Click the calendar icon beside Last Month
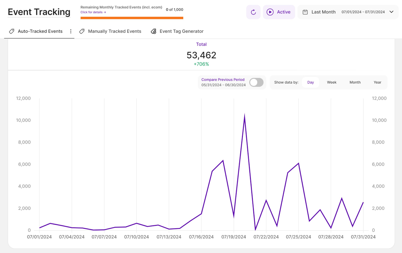 (x=305, y=12)
